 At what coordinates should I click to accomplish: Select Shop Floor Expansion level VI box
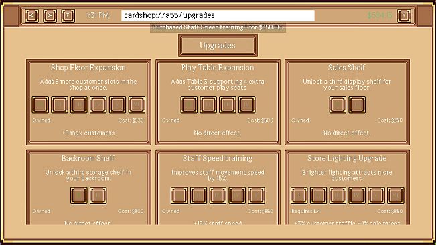(137, 104)
